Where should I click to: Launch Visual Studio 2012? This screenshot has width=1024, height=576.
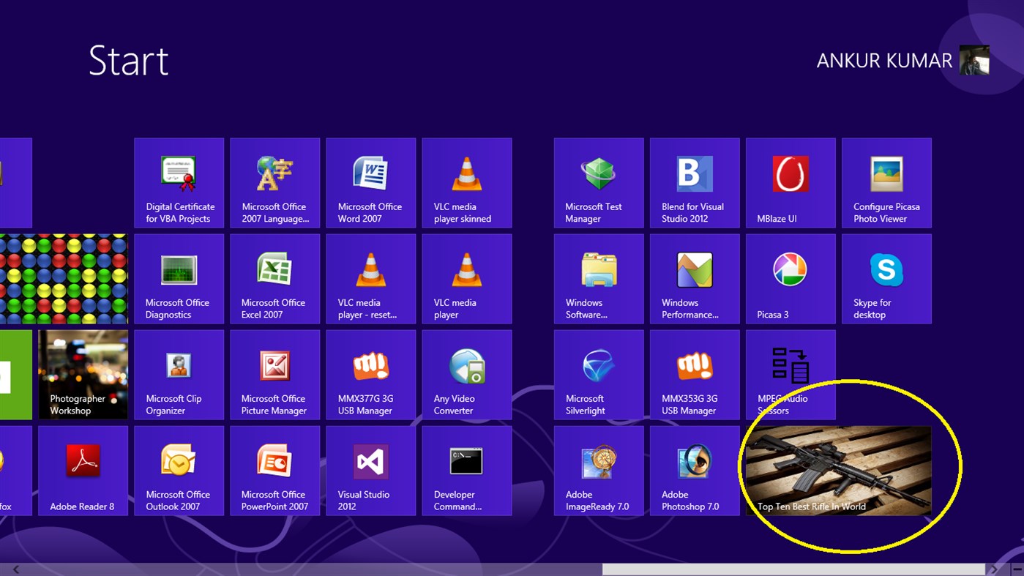(371, 471)
